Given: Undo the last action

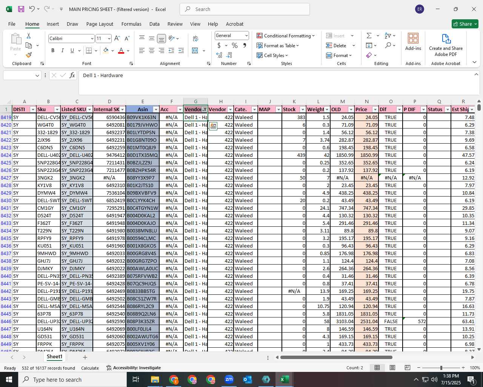Looking at the screenshot, I should 32,9.
